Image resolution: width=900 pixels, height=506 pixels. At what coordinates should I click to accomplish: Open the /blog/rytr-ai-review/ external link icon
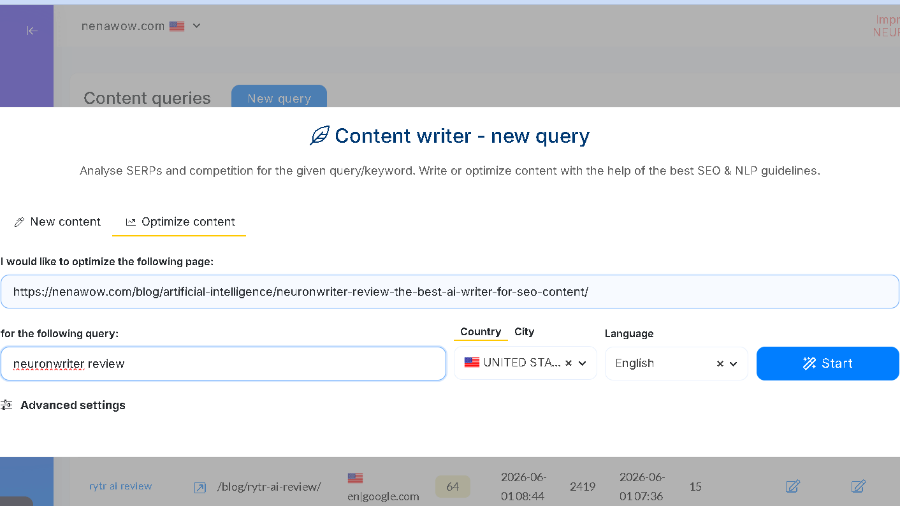(200, 488)
